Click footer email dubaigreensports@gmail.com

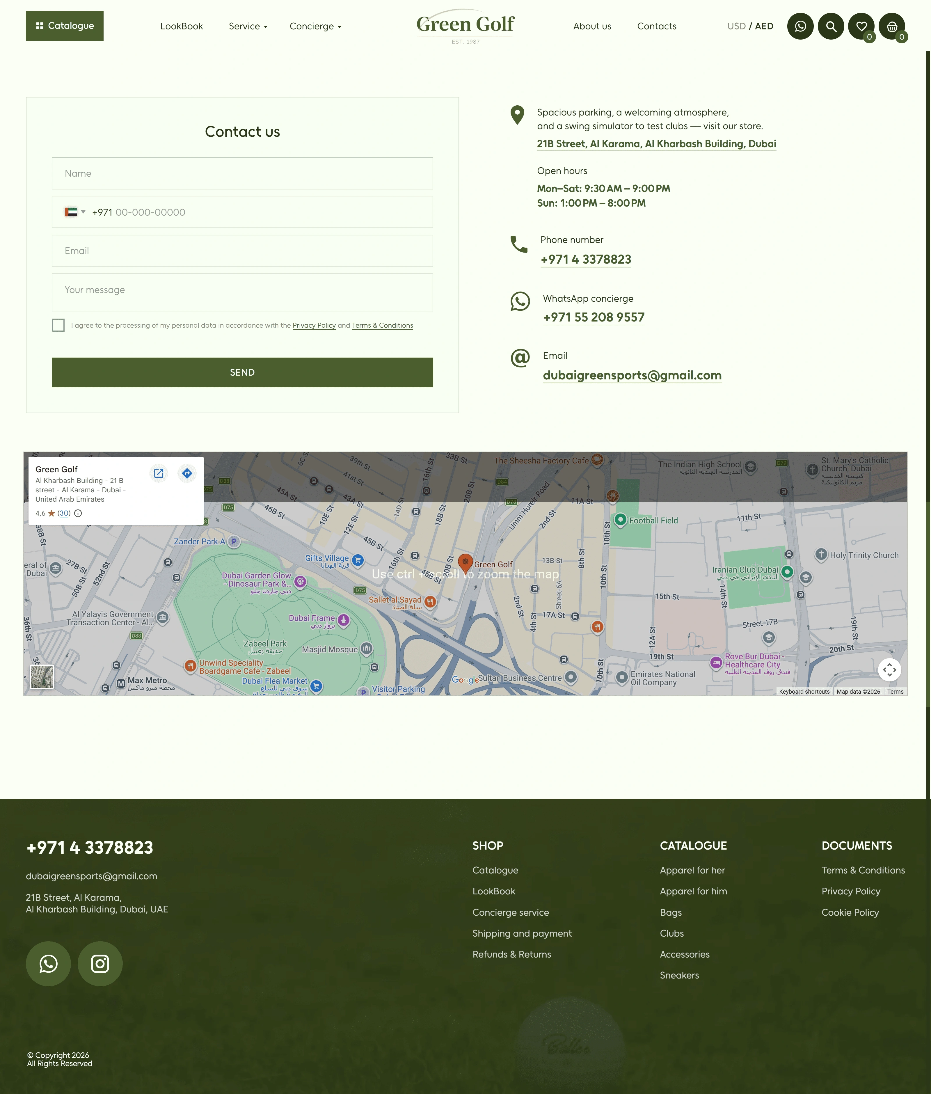(x=92, y=876)
